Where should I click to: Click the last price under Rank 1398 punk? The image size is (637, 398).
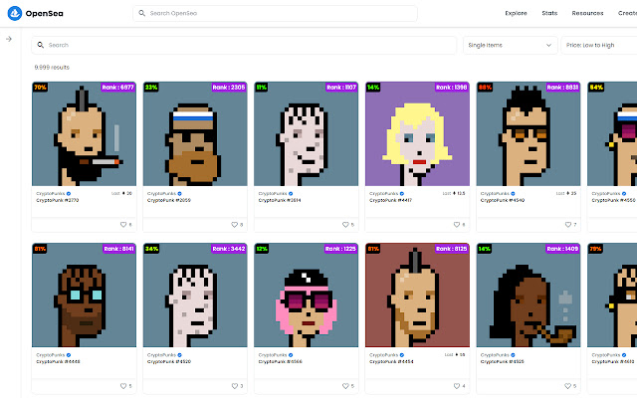454,193
